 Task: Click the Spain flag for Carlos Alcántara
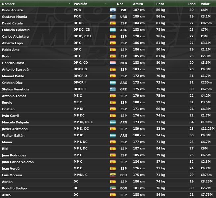tap(113, 36)
